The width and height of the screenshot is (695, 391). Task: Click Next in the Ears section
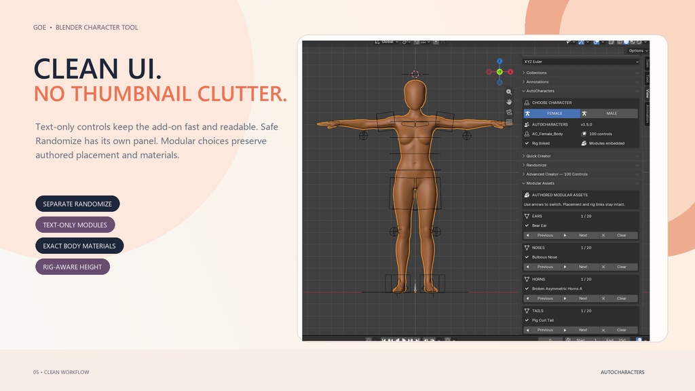click(580, 236)
